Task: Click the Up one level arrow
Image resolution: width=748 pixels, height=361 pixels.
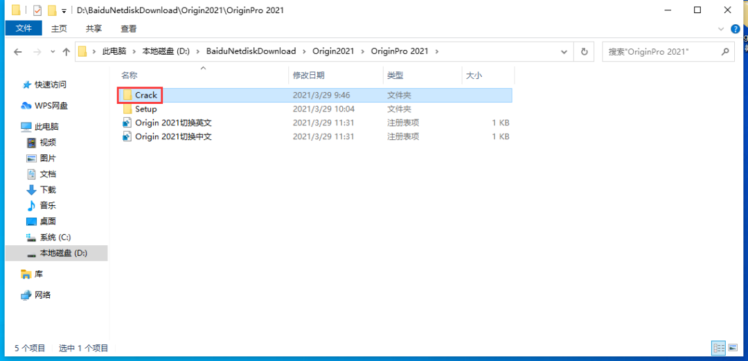Action: 66,52
